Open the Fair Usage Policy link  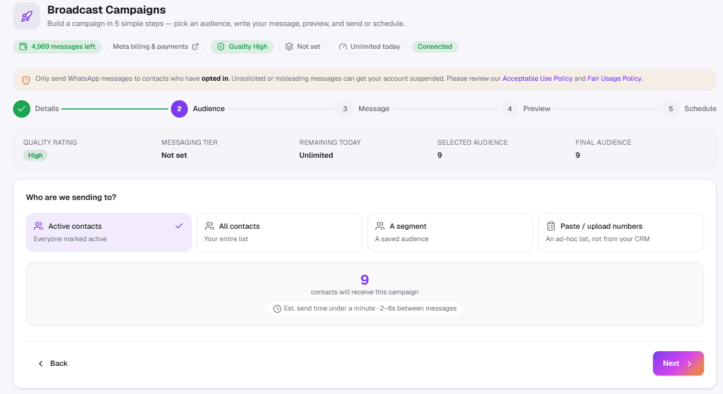click(x=614, y=79)
